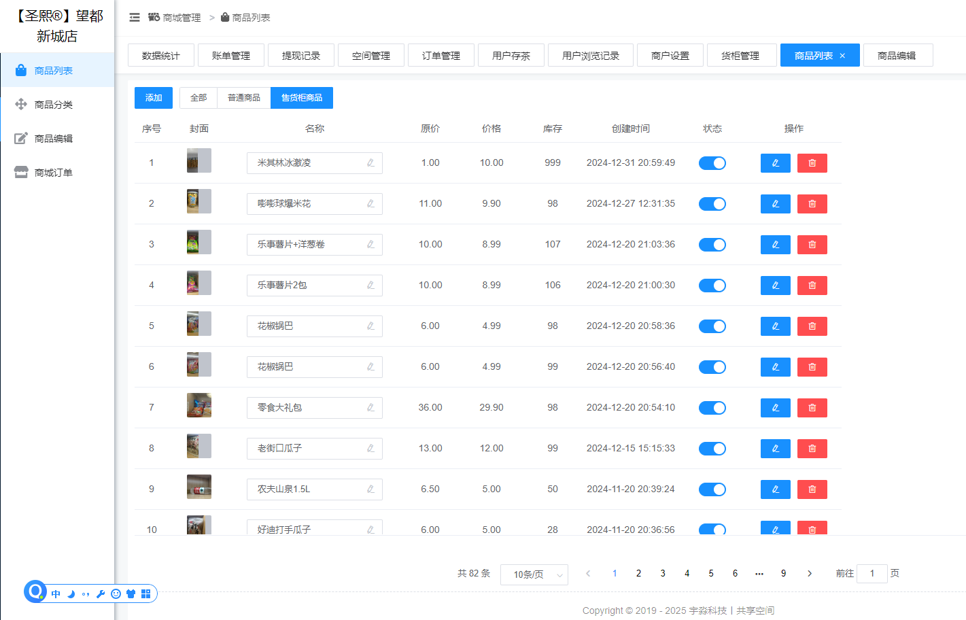Click pencil icon in 乐事薯片2包 name field

pos(370,286)
